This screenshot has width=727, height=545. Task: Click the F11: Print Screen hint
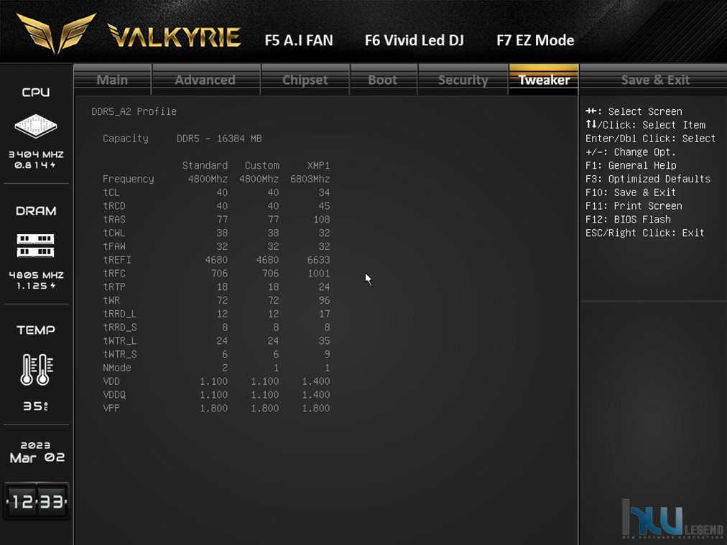click(x=634, y=206)
